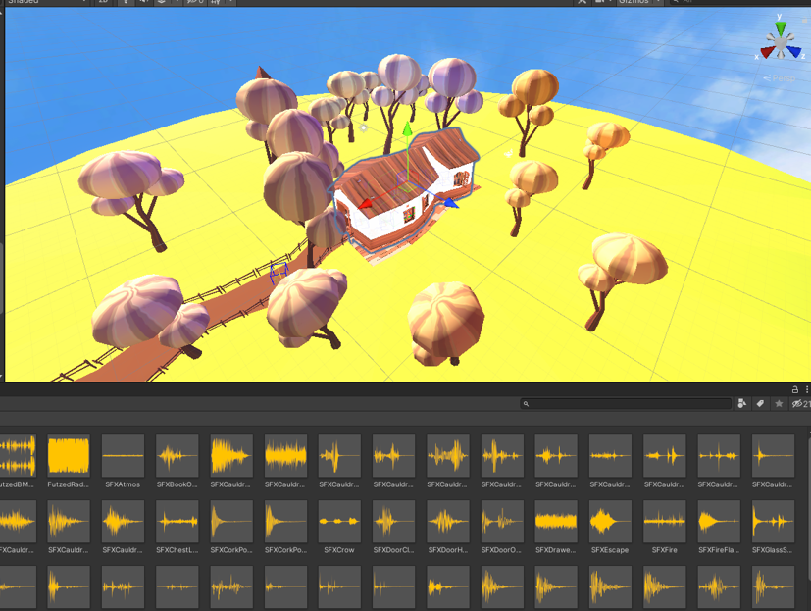Click Search by Type icon in Project panel

coord(742,403)
